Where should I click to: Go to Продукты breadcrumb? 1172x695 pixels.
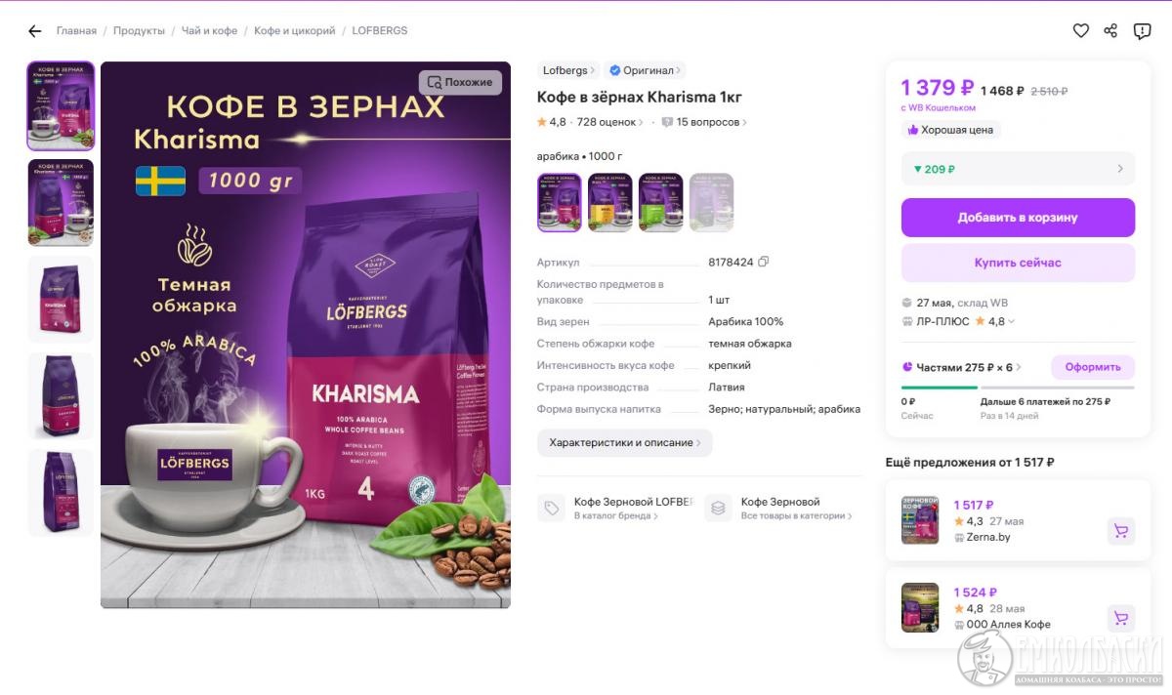point(139,31)
